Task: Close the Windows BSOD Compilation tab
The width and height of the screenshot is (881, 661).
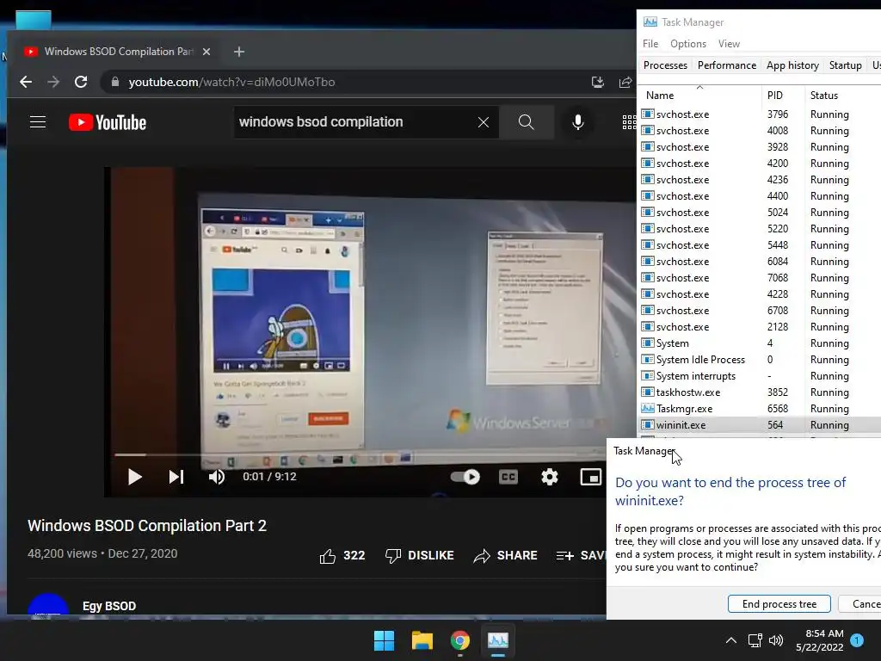Action: pyautogui.click(x=206, y=52)
